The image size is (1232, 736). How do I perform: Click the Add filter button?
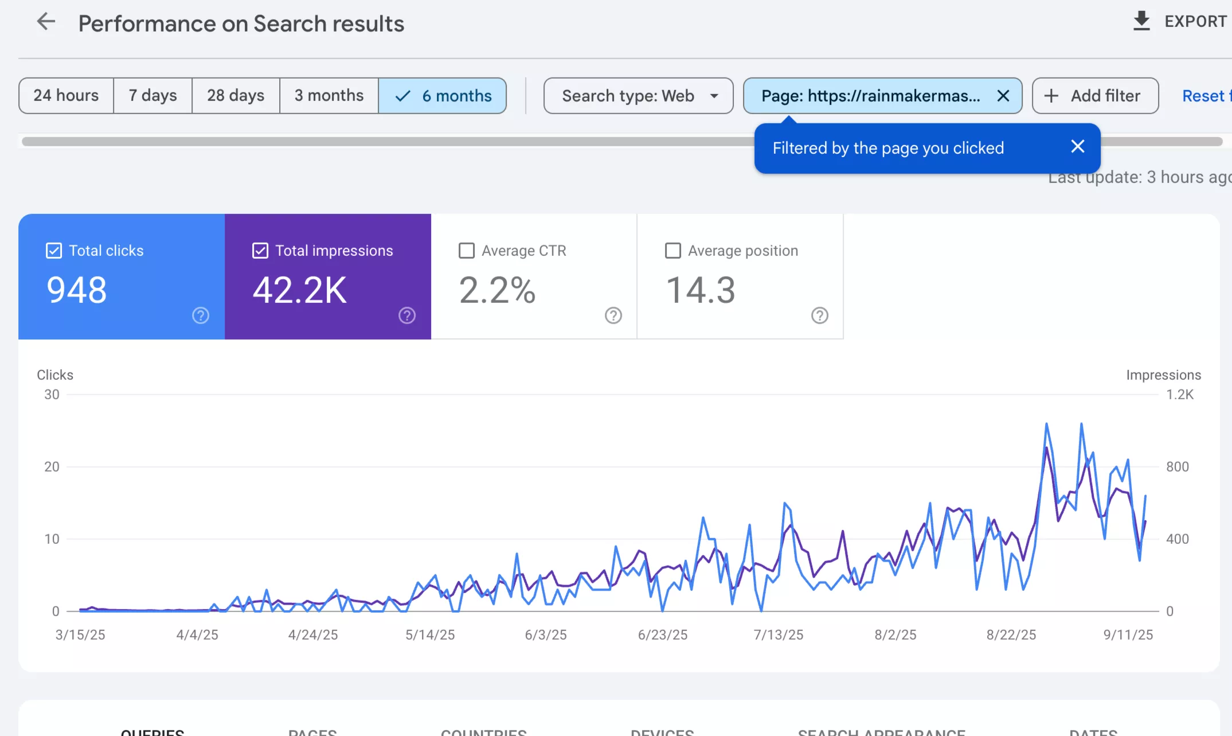(x=1094, y=95)
